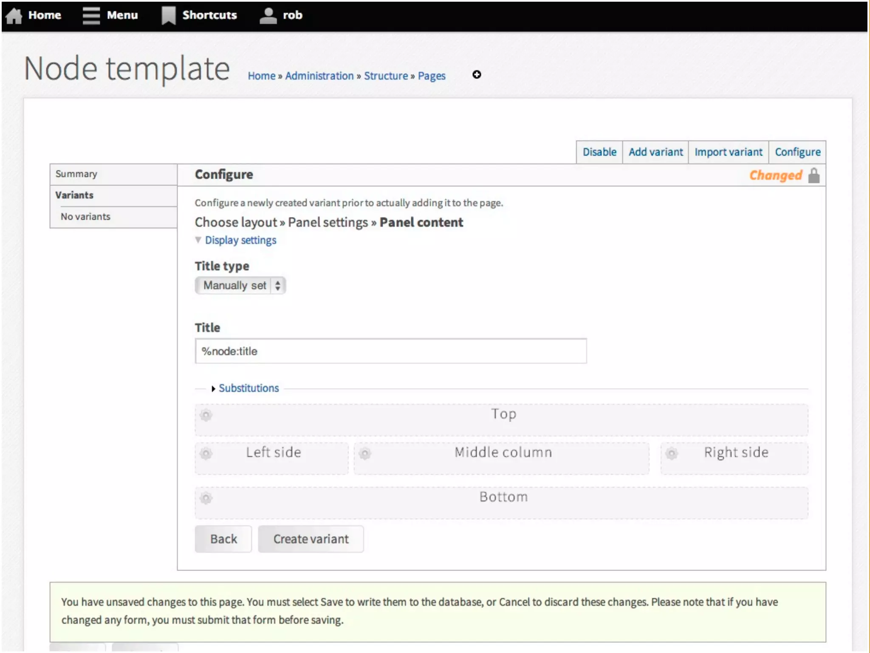Open the hamburger Menu icon
Image resolution: width=870 pixels, height=653 pixels.
[x=91, y=16]
